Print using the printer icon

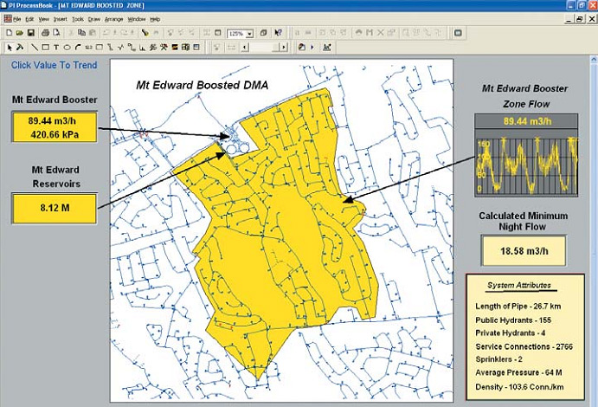pos(45,33)
